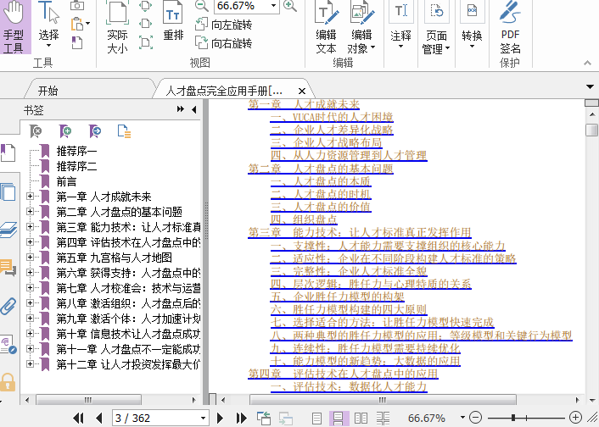This screenshot has width=599, height=427.
Task: Select the 第二章 人才盘点的基本问题 bookmark
Action: (119, 212)
